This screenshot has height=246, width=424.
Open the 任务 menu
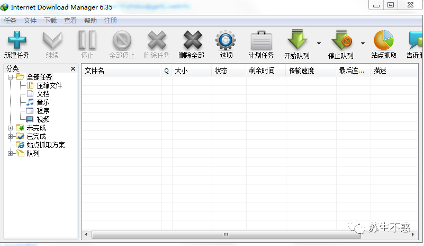pos(10,21)
